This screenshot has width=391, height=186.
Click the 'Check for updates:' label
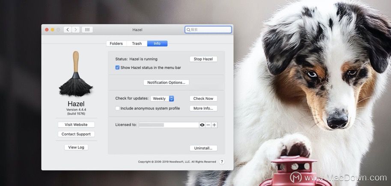[x=131, y=99]
